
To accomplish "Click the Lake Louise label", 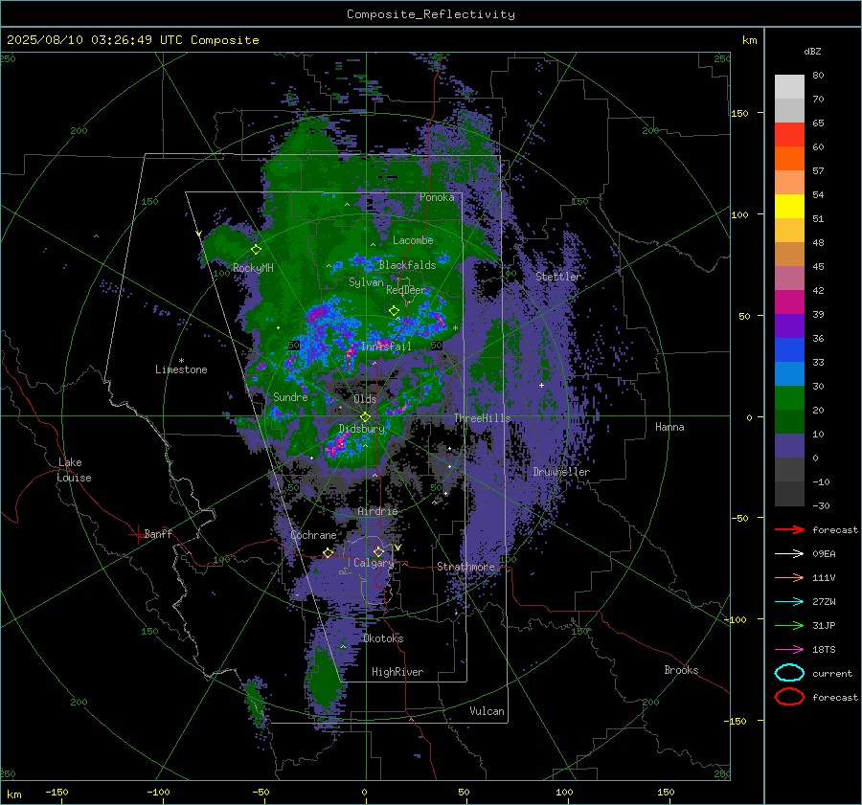I will coord(74,470).
